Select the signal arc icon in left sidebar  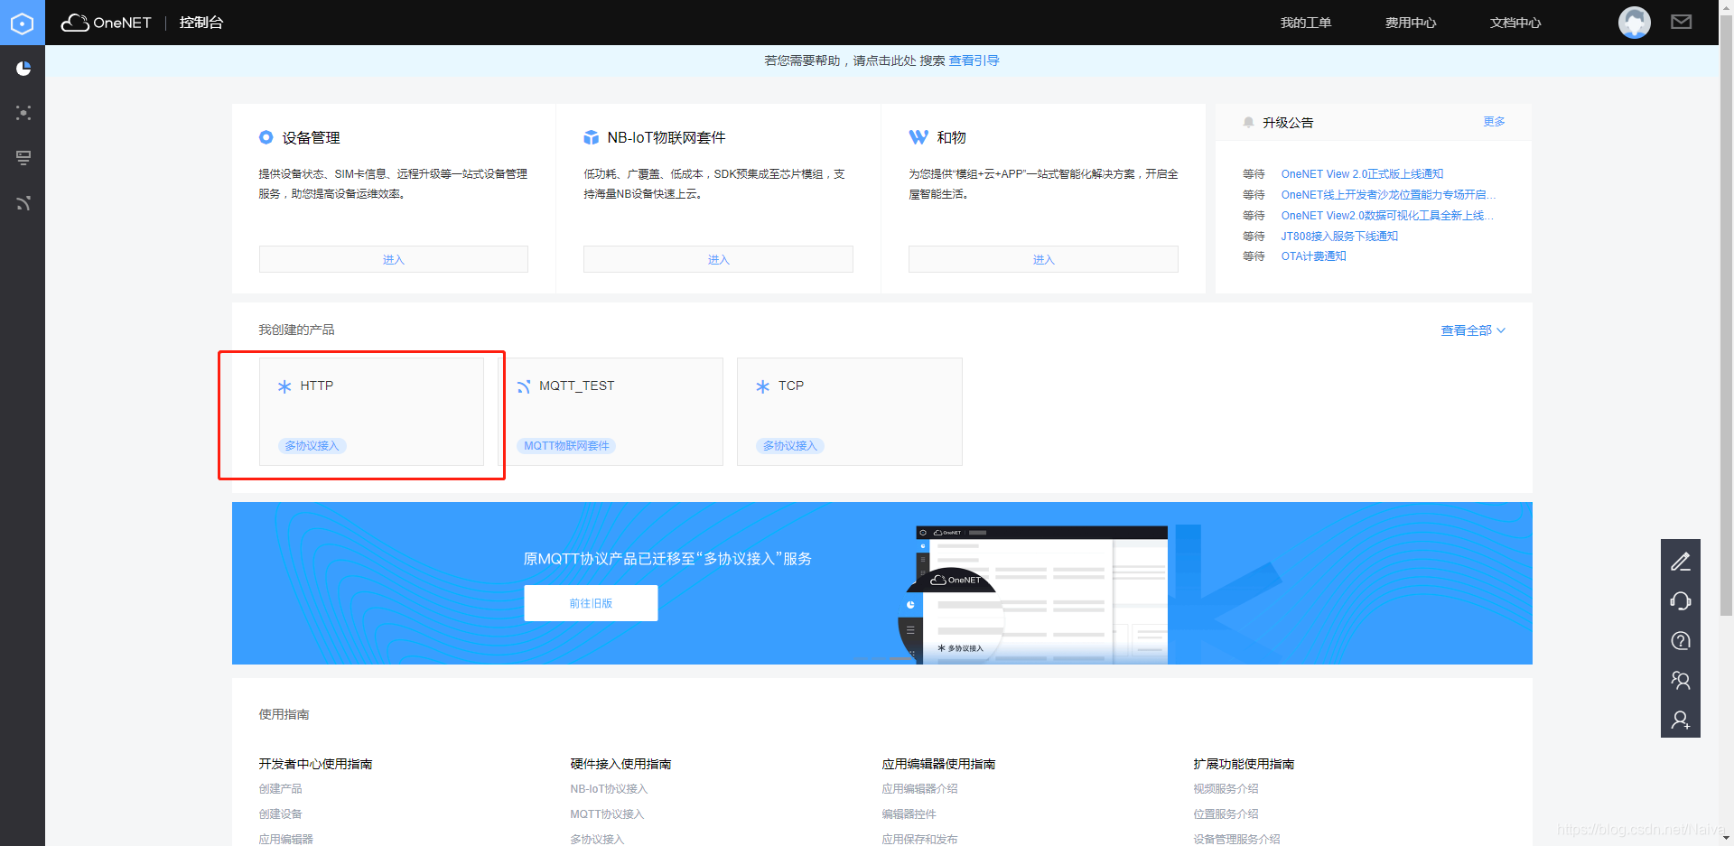click(x=23, y=203)
